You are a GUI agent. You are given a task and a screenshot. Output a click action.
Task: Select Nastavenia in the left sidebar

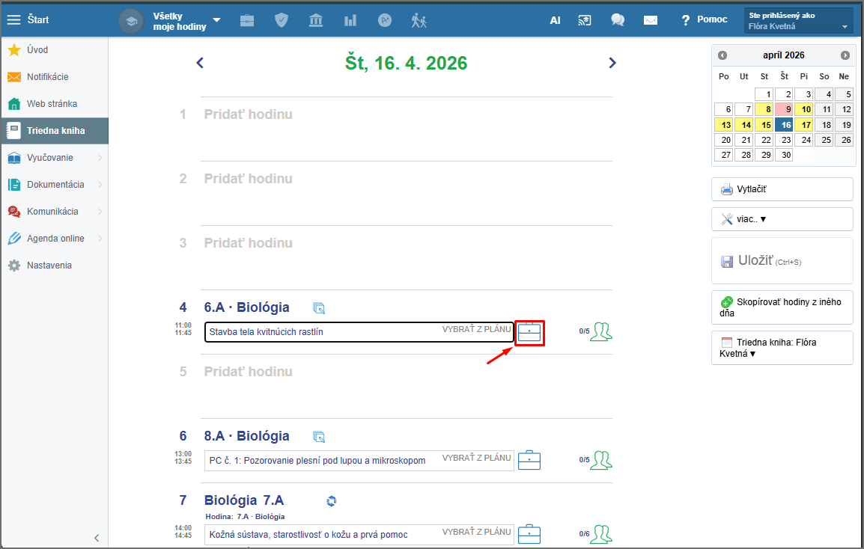[x=49, y=266]
